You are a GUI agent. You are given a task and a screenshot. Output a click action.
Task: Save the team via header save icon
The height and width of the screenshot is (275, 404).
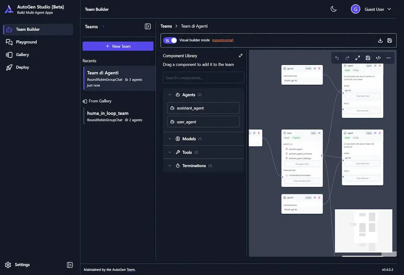tap(390, 40)
